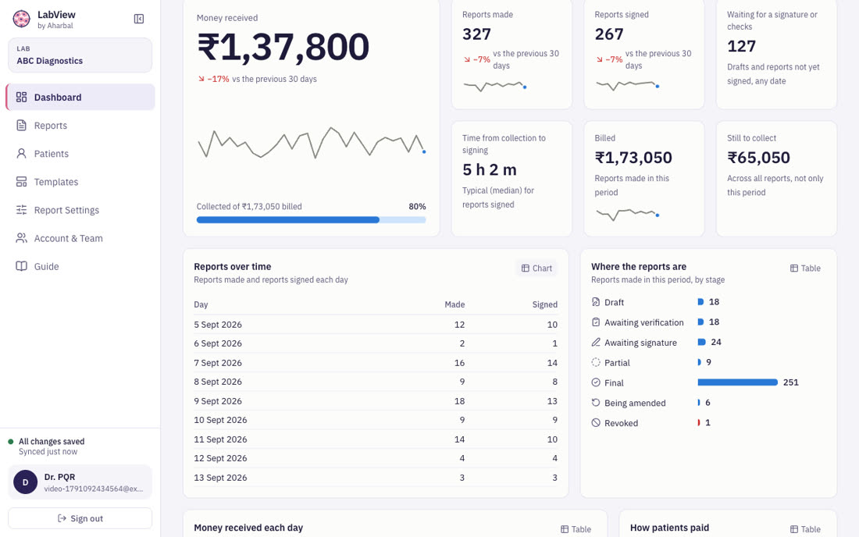Click the Partial dashed-circle icon
The width and height of the screenshot is (859, 537).
[x=596, y=362]
